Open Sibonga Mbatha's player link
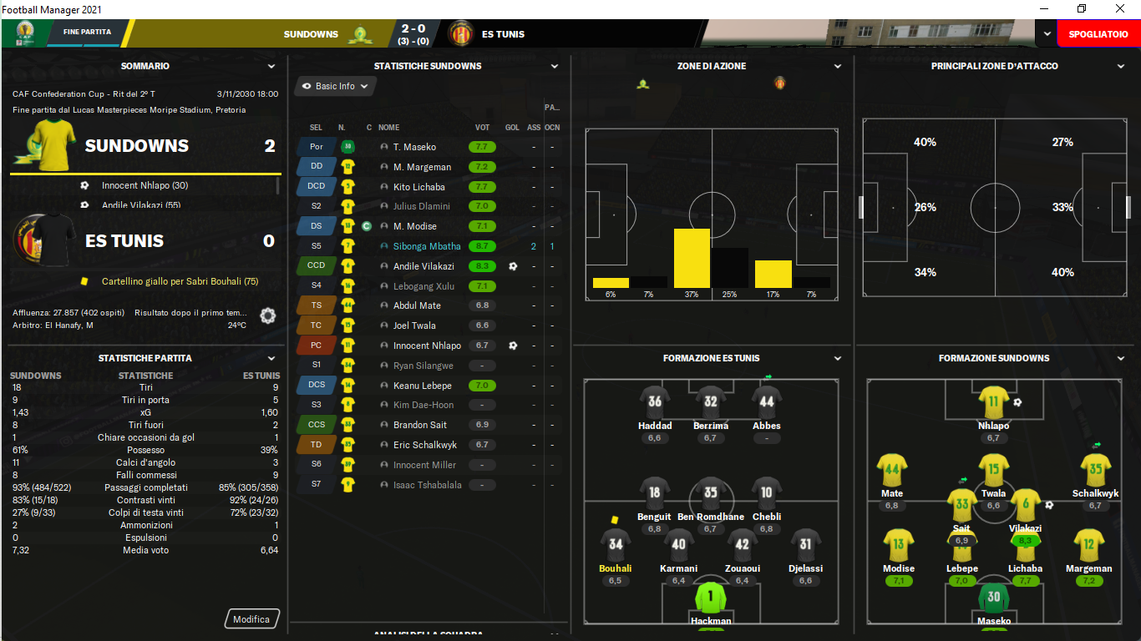1141x641 pixels. (x=427, y=246)
